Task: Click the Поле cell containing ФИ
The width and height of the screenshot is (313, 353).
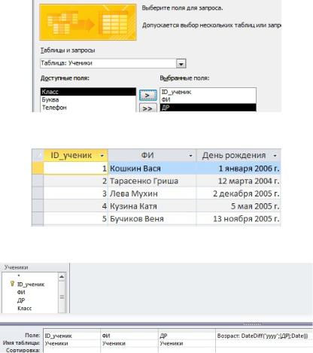Action: point(129,336)
